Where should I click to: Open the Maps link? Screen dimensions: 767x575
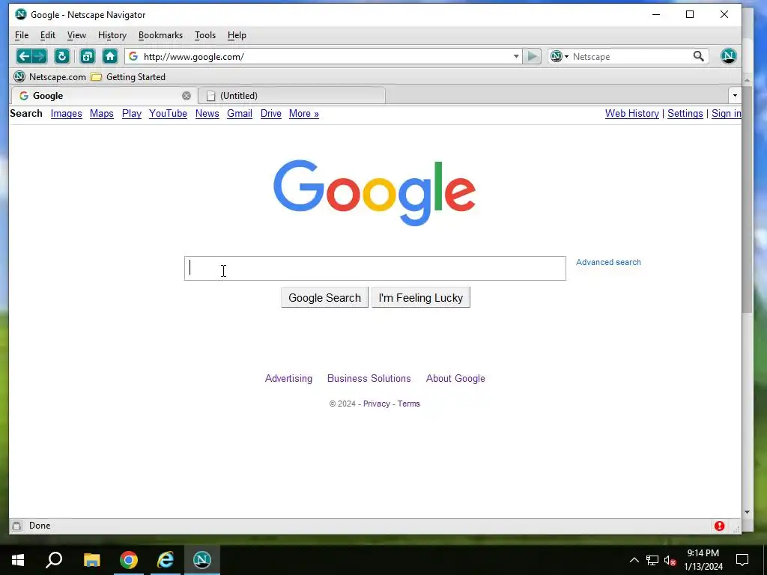(x=102, y=114)
